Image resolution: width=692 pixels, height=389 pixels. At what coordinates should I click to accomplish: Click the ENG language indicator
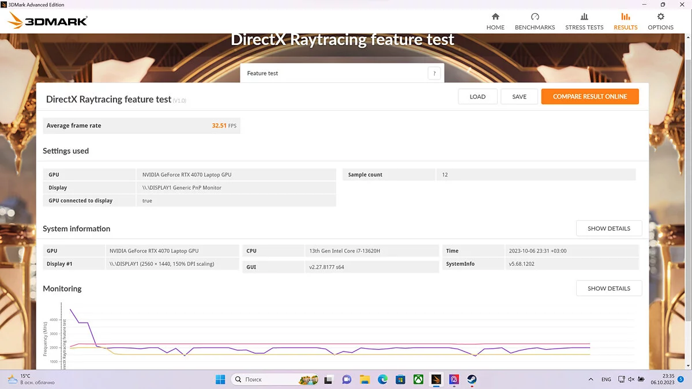tap(606, 379)
